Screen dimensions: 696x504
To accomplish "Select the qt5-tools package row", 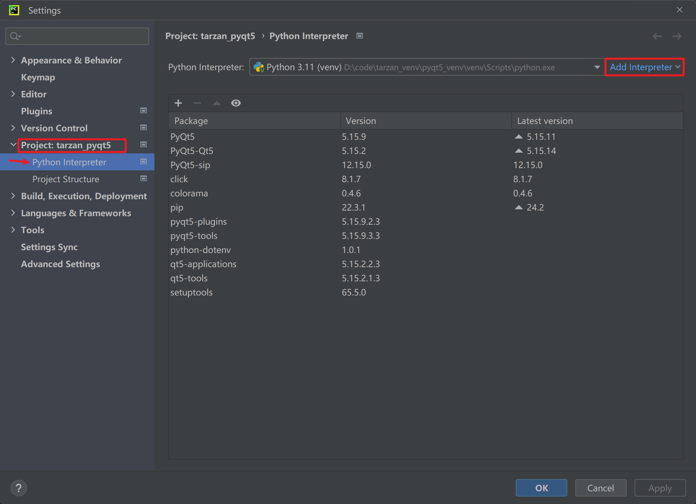I will [426, 278].
